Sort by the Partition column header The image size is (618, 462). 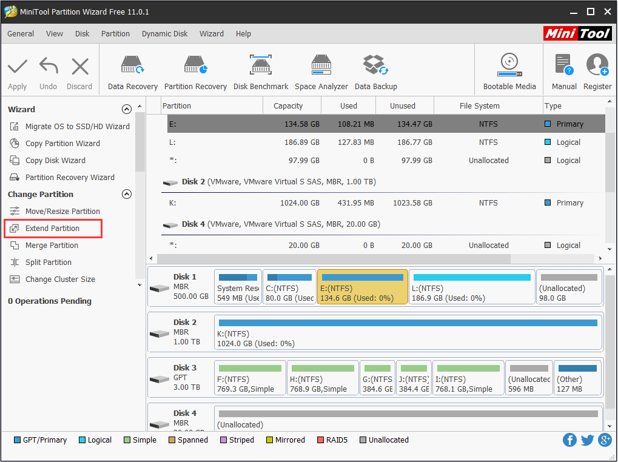[212, 105]
